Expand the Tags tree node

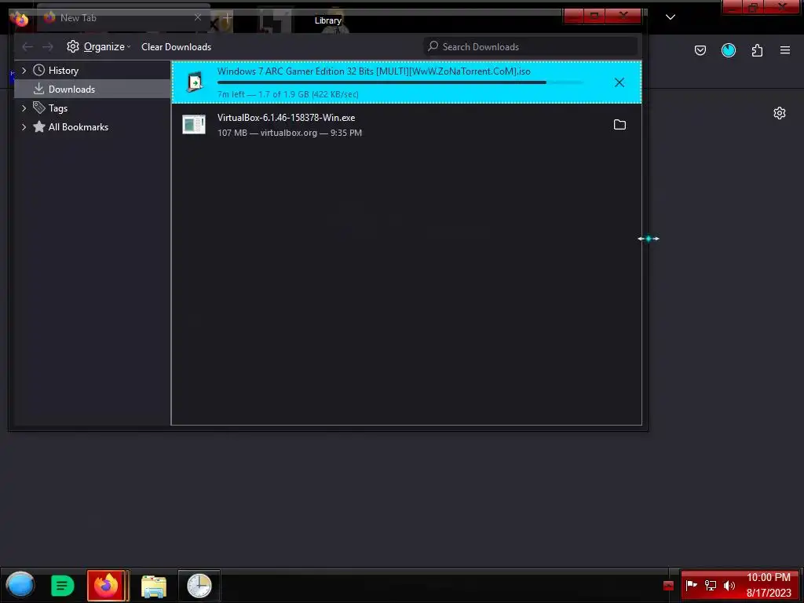(x=24, y=108)
